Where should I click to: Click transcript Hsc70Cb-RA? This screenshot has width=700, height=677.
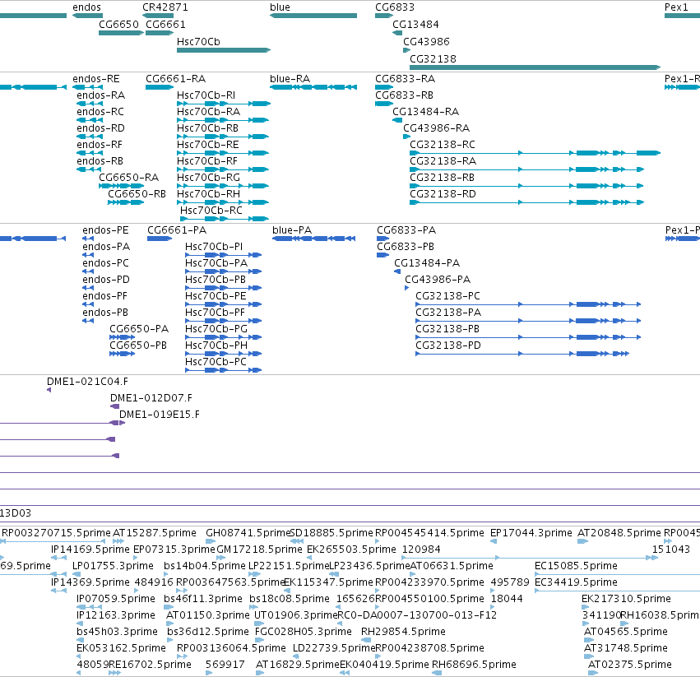pyautogui.click(x=208, y=112)
